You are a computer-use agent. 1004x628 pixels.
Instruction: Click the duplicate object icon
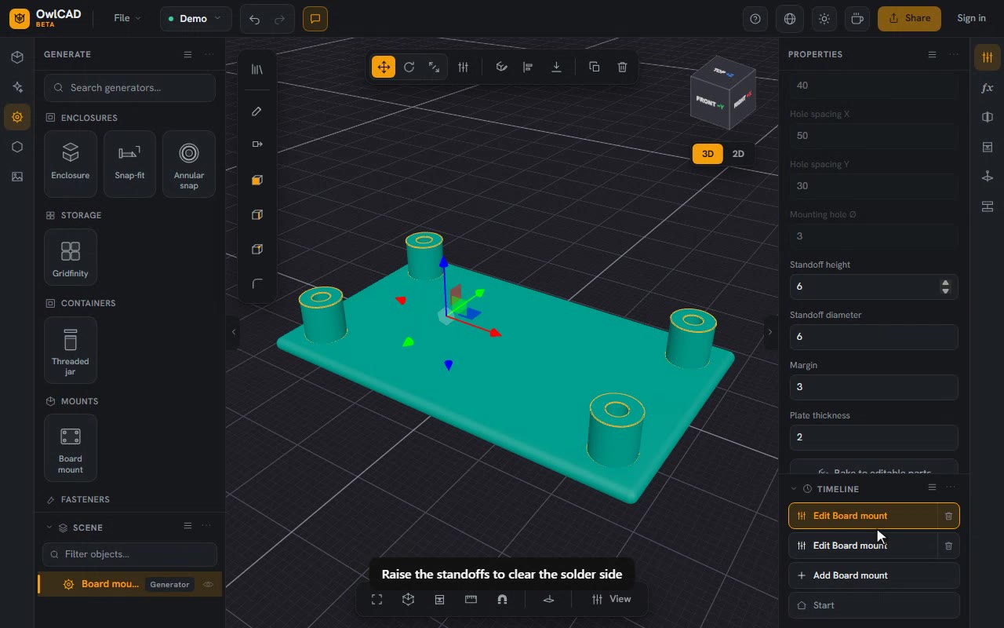pyautogui.click(x=594, y=67)
